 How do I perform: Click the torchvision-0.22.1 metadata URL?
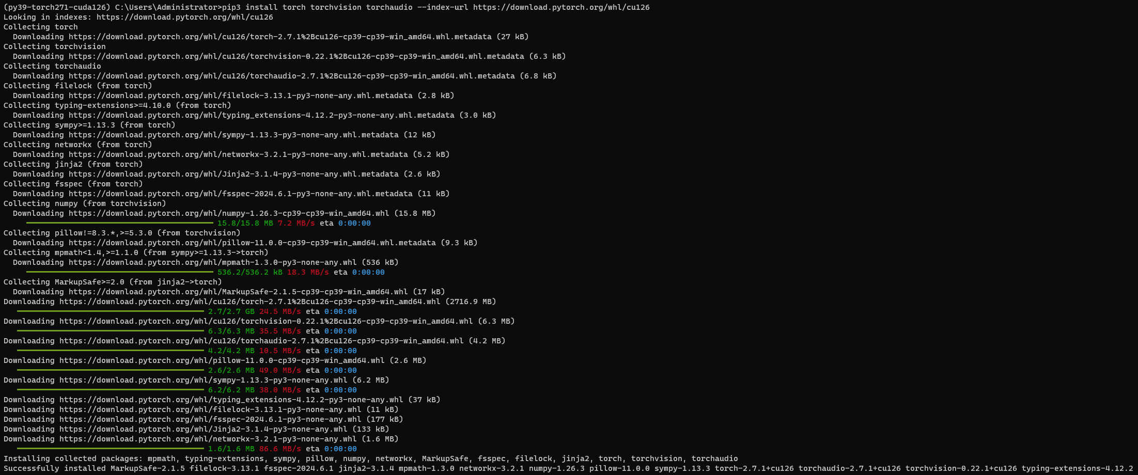click(x=269, y=56)
